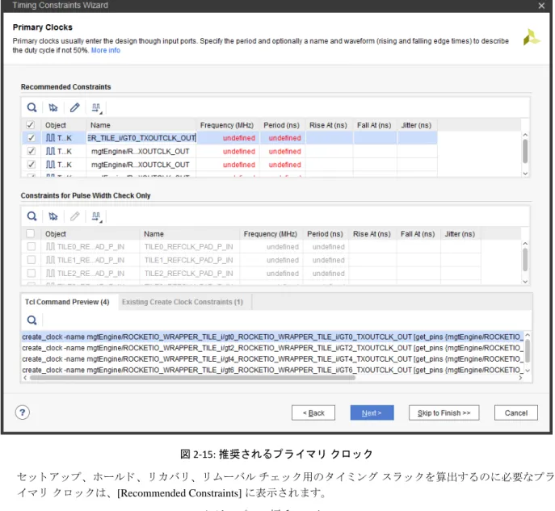Open waveform dropdown icon in Recommended Constraints toolbar
555x511 pixels.
click(x=96, y=108)
